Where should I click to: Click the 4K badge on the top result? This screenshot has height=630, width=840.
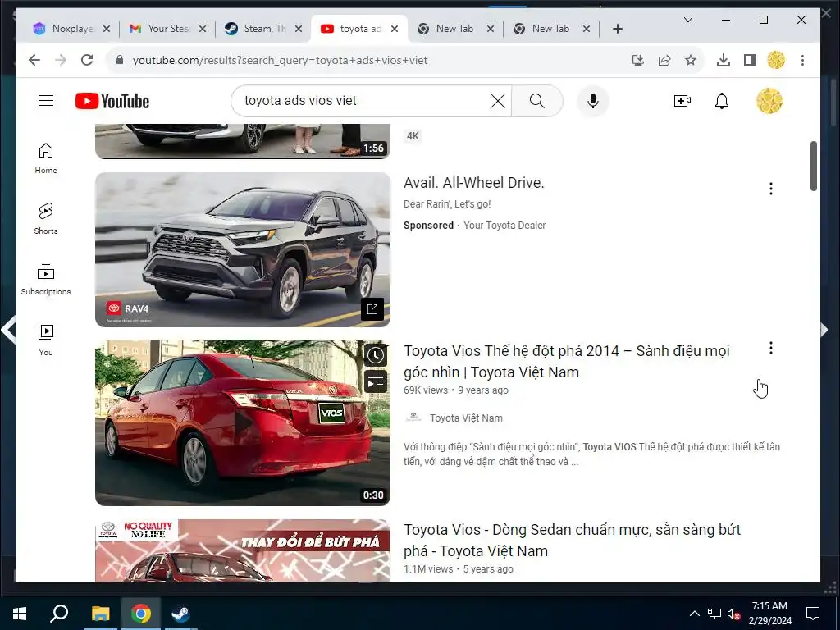pos(413,136)
